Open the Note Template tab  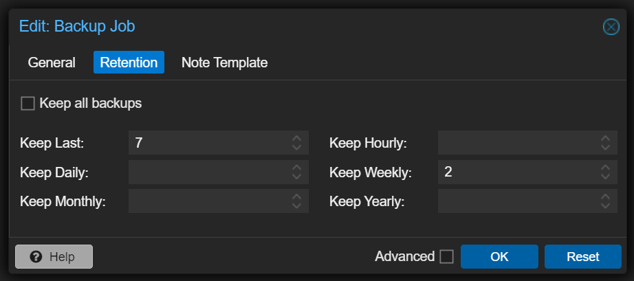pyautogui.click(x=224, y=63)
